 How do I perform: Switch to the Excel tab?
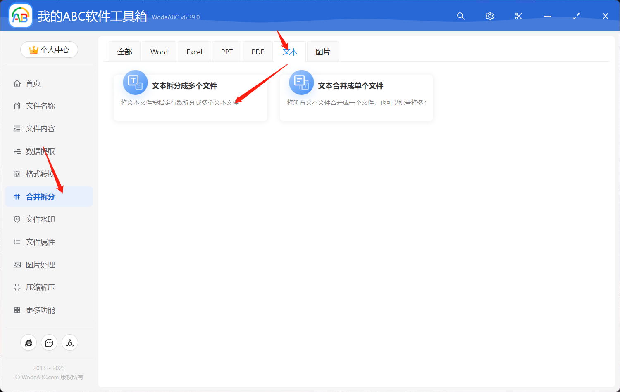click(194, 51)
